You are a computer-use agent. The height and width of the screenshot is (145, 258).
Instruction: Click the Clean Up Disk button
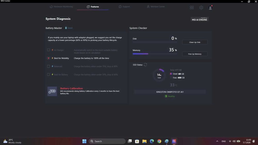point(195,42)
